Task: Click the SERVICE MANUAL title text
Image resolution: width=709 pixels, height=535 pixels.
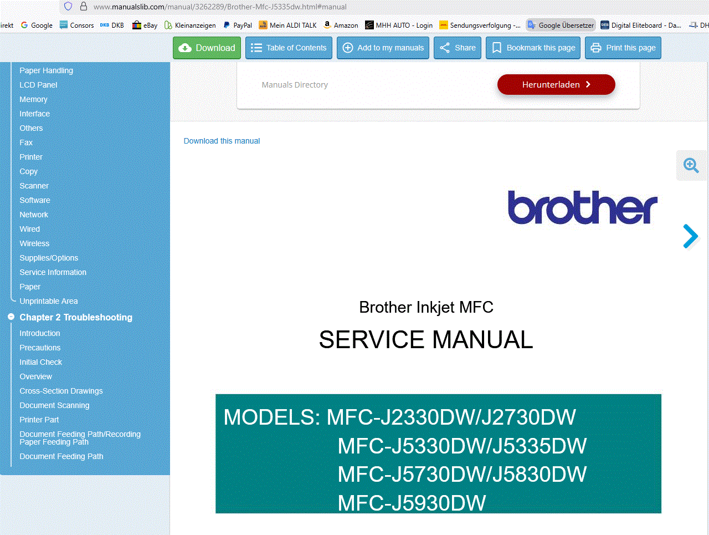Action: click(426, 339)
